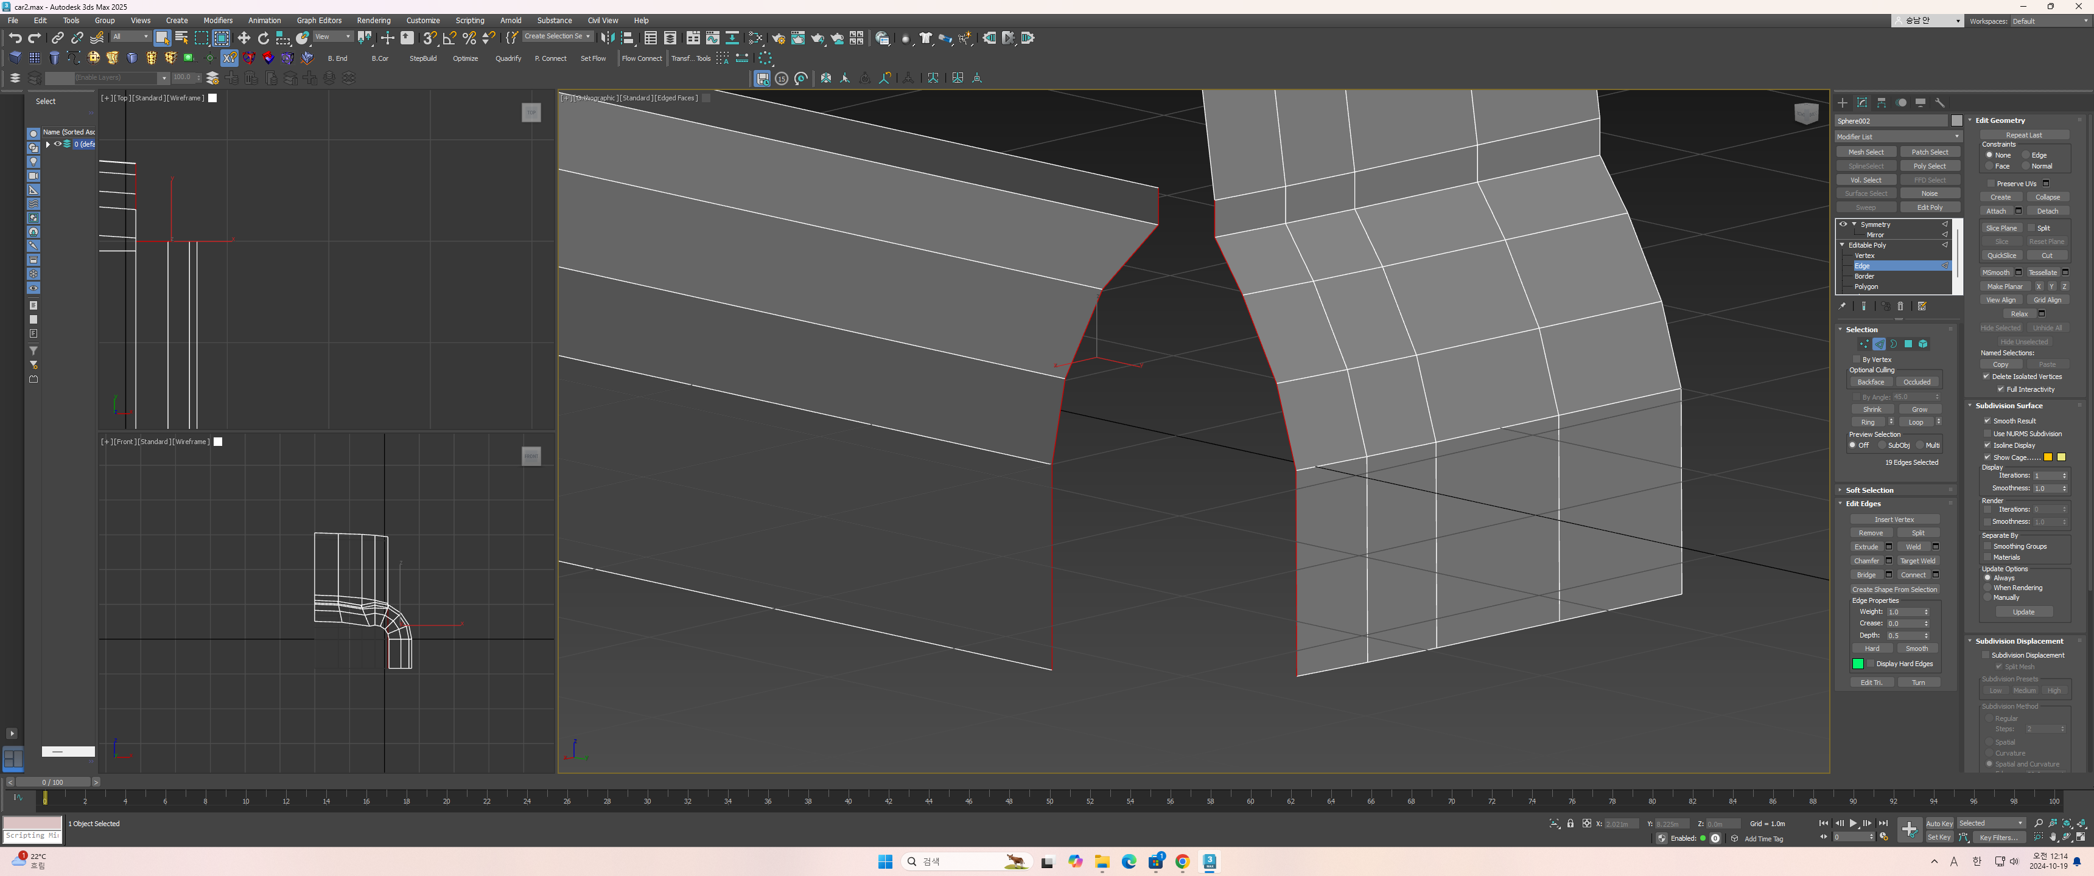Open the Rendering menu

pyautogui.click(x=373, y=20)
